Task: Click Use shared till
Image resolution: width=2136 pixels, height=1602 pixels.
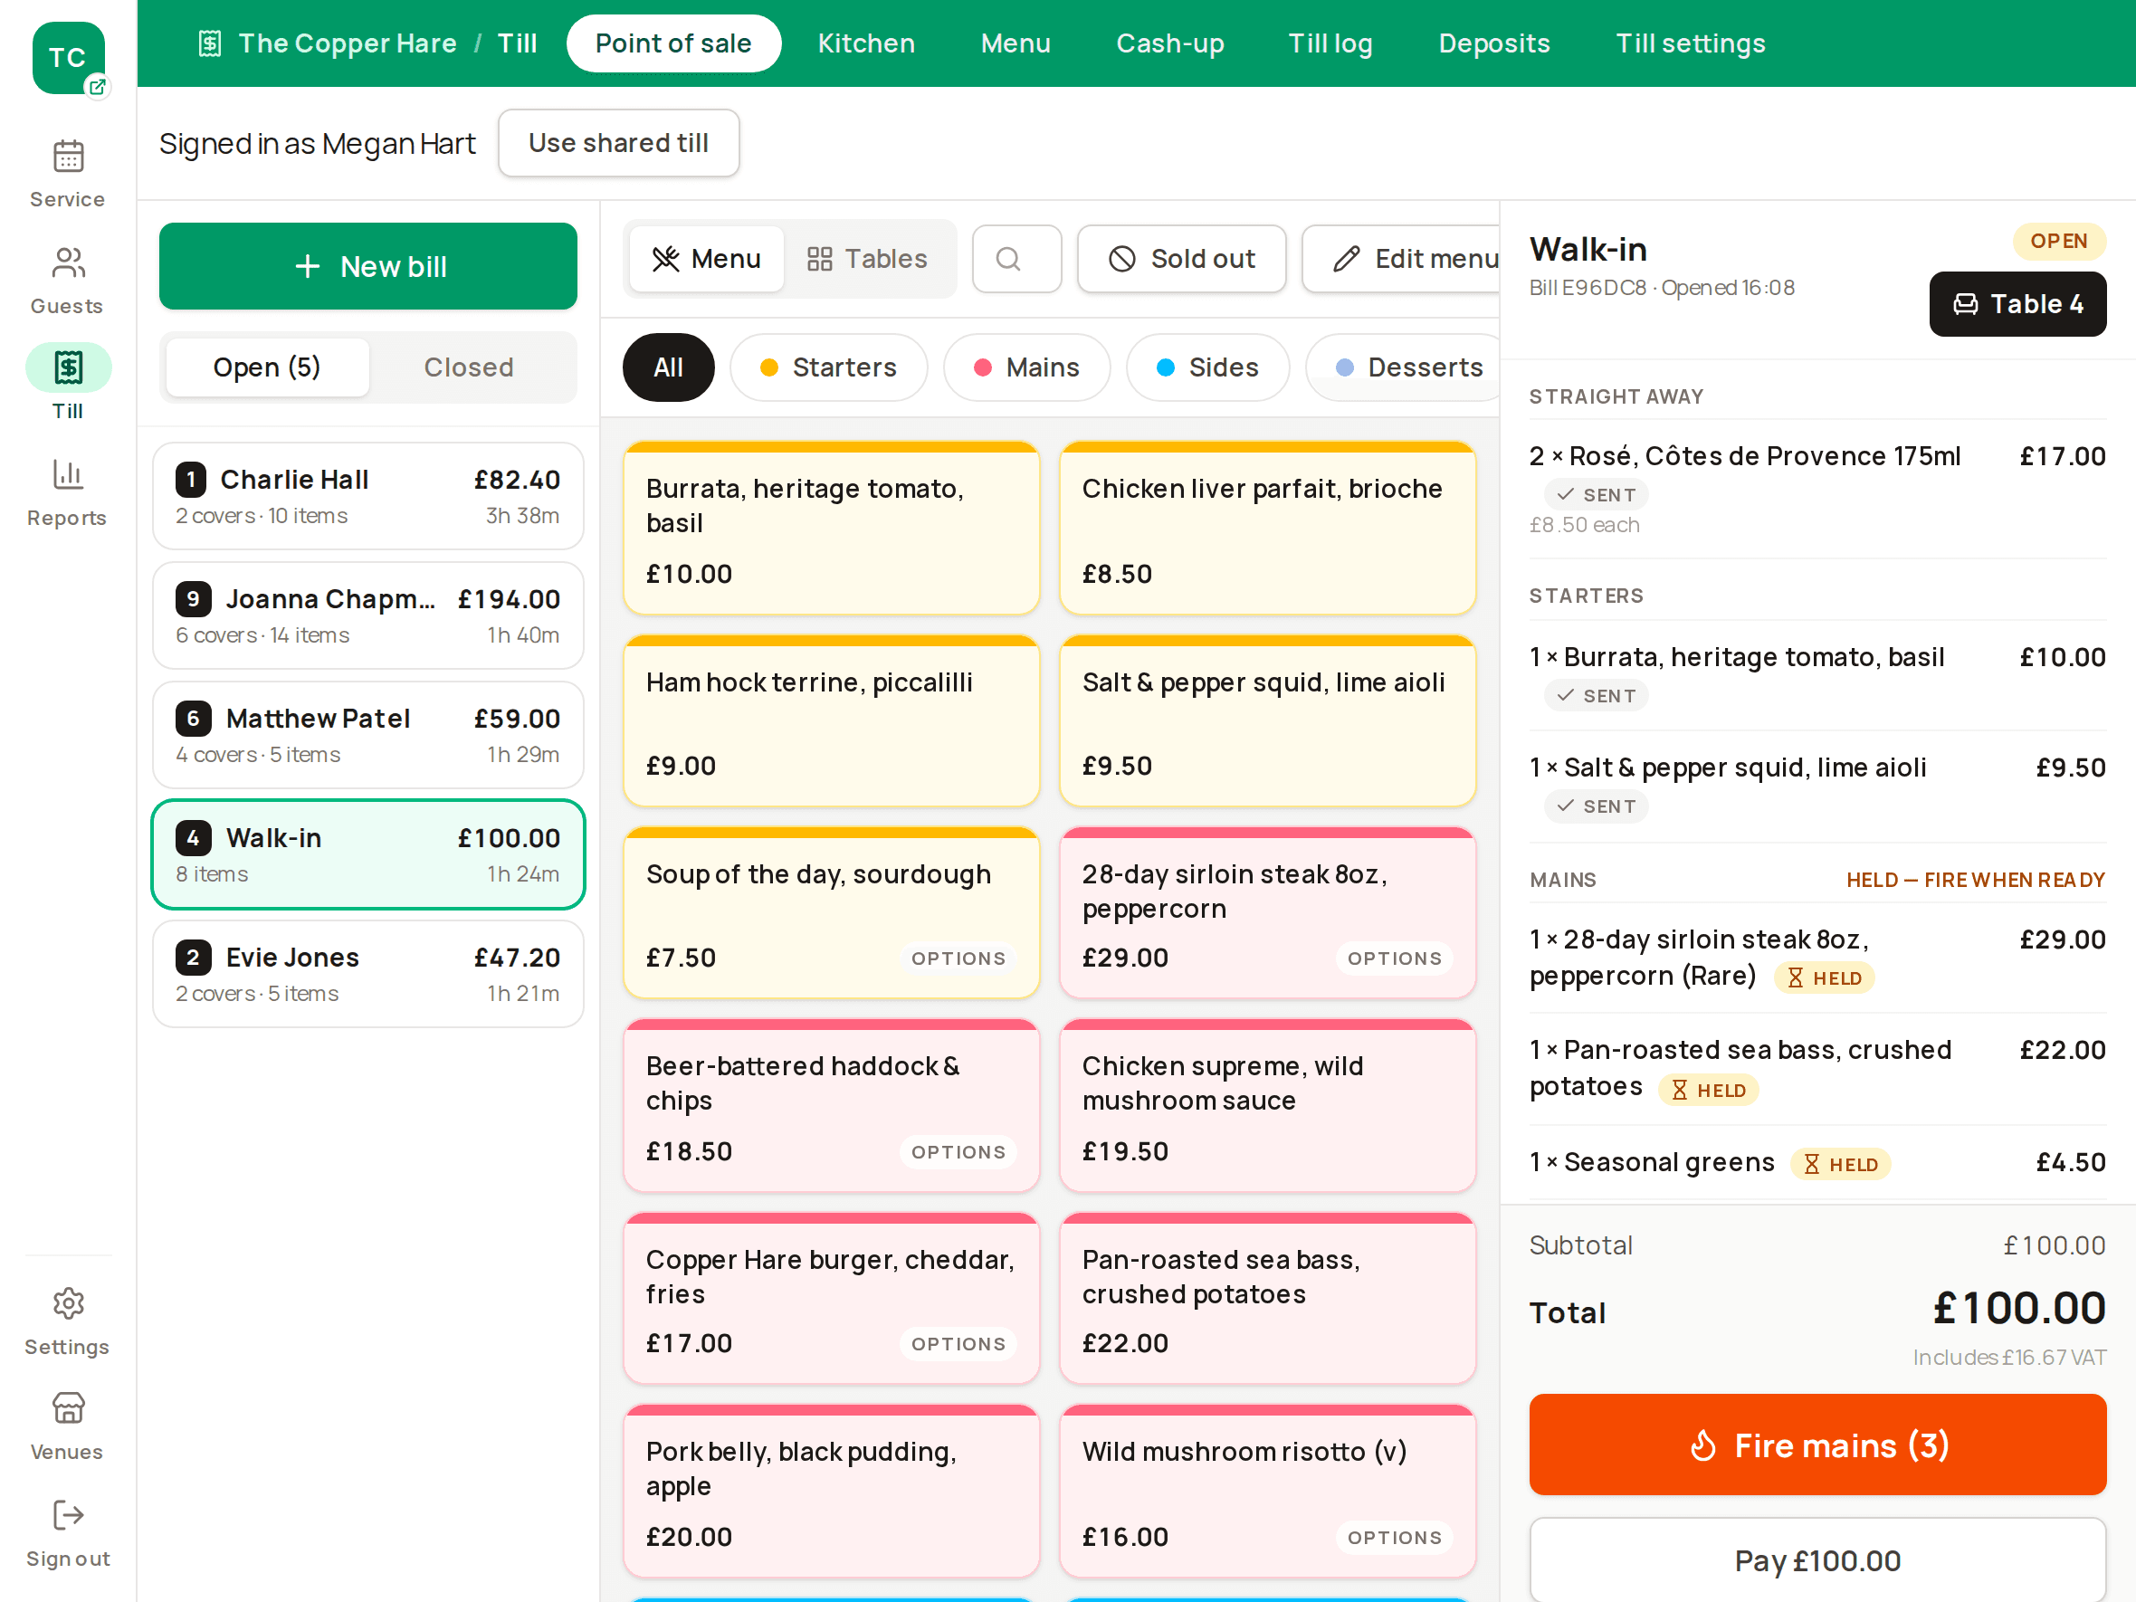Action: point(619,143)
